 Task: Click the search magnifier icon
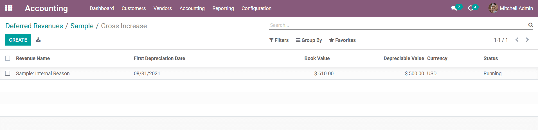click(530, 25)
